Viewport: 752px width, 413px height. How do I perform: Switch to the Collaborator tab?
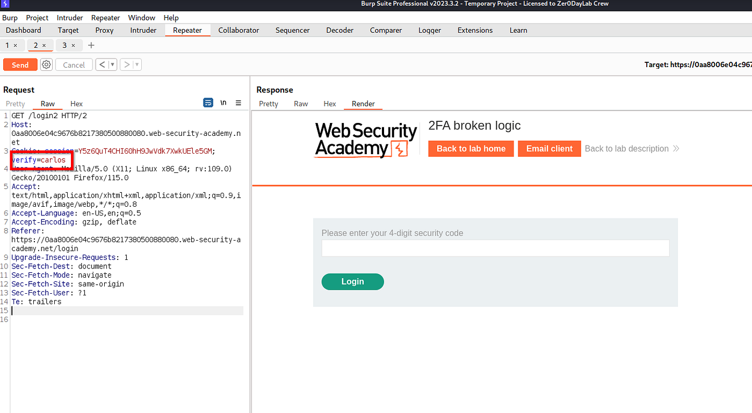pos(238,30)
